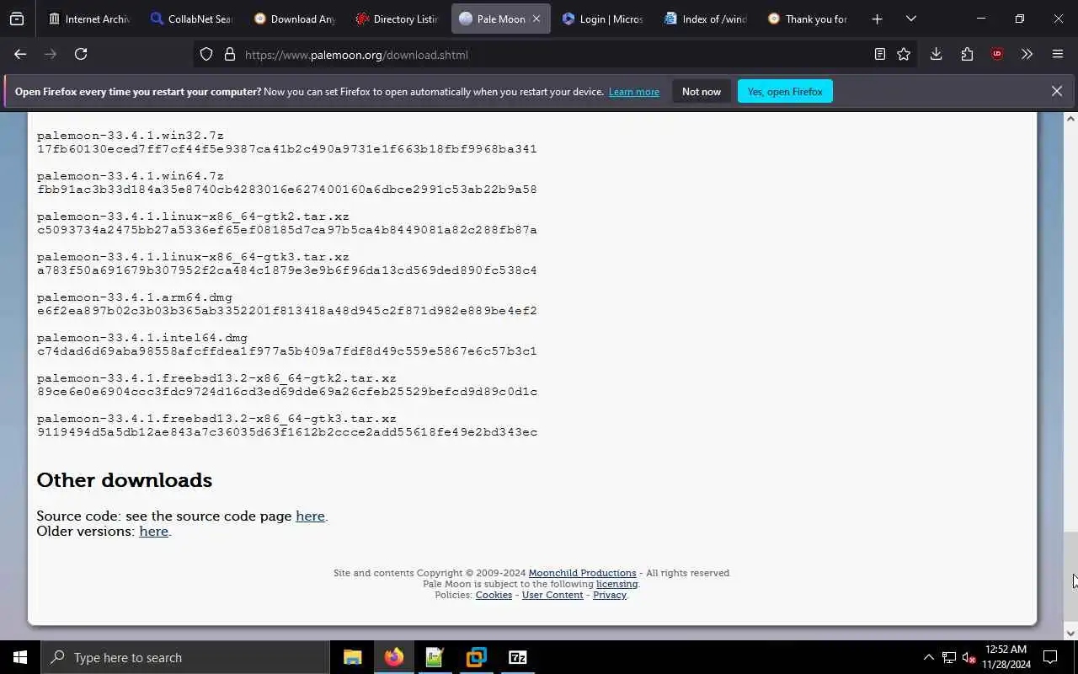Open Windows notification center
Image resolution: width=1078 pixels, height=674 pixels.
[1050, 657]
